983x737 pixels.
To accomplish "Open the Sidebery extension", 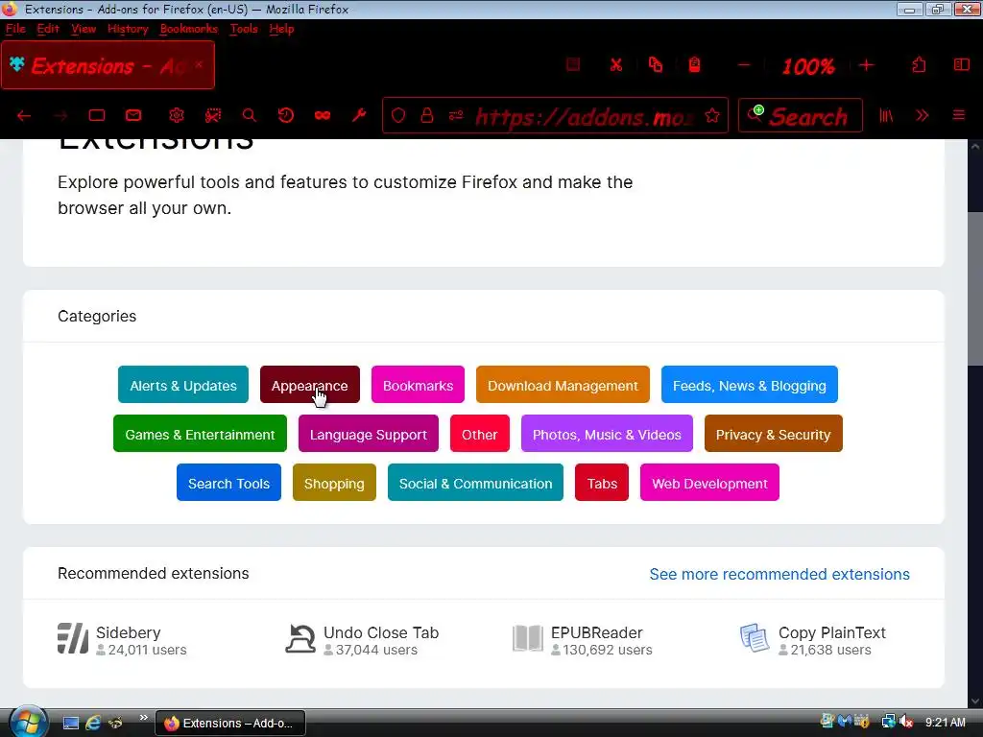I will tap(128, 632).
